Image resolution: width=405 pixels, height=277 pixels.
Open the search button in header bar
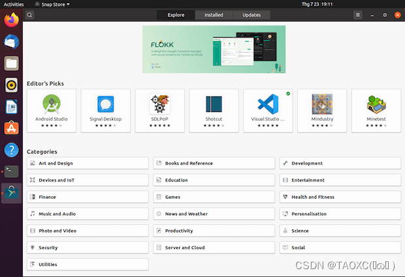(29, 15)
